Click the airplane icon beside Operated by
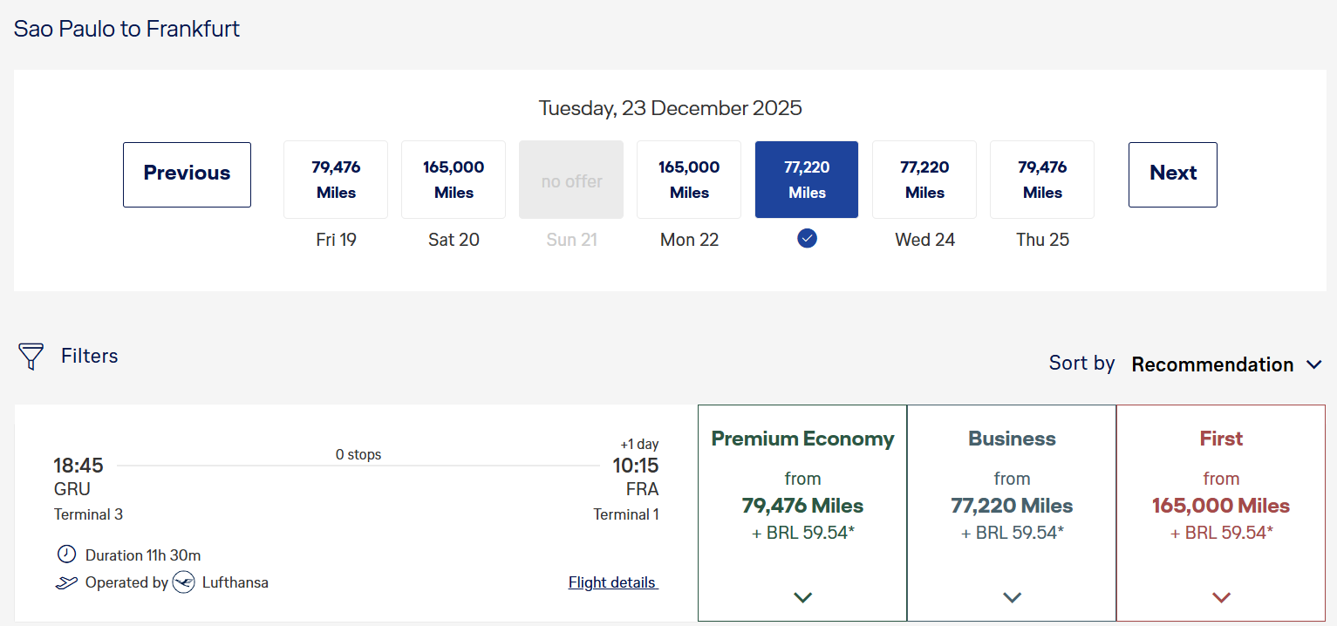1337x626 pixels. pyautogui.click(x=66, y=582)
